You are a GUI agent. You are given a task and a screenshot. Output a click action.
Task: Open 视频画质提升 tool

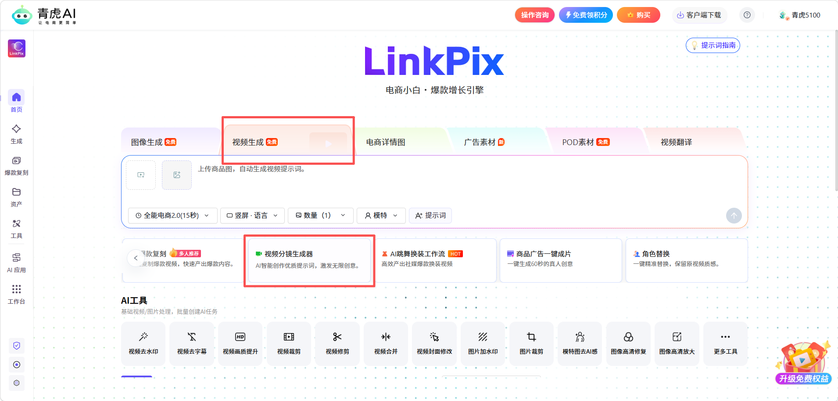click(240, 344)
